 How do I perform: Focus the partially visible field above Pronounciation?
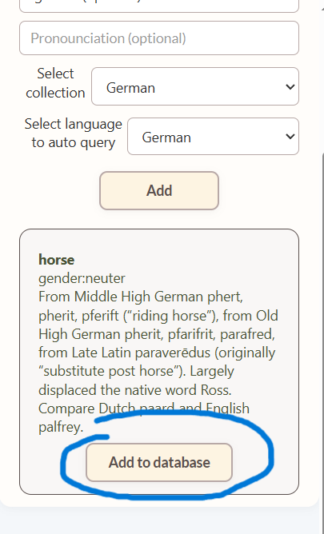click(x=159, y=6)
